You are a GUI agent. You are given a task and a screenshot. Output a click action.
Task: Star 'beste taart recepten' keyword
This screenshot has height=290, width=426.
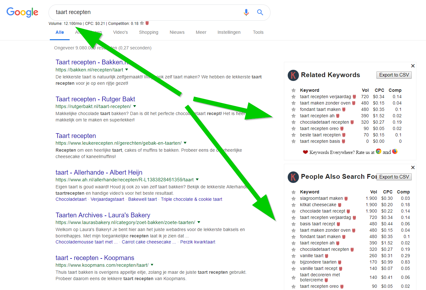click(293, 135)
